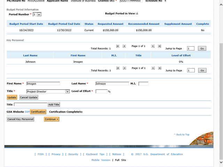Click the new Title text field
The image size is (223, 167).
pyautogui.click(x=31, y=104)
